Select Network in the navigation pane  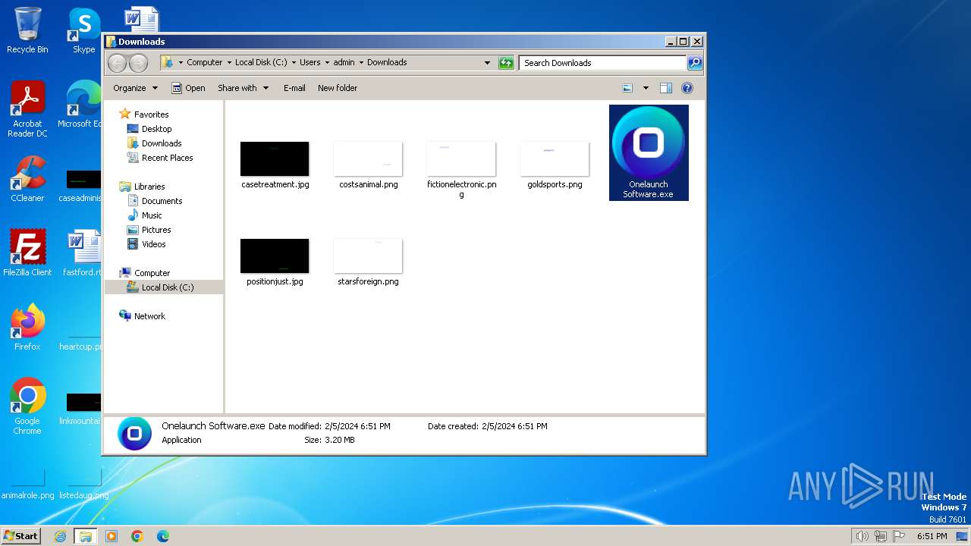tap(149, 316)
